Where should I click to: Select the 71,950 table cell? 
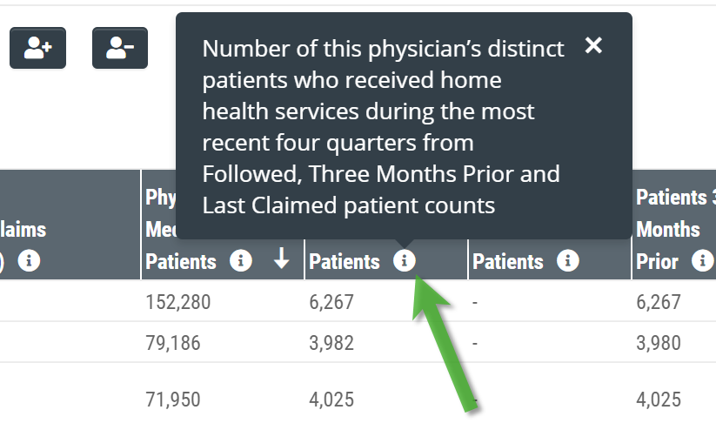coord(173,400)
